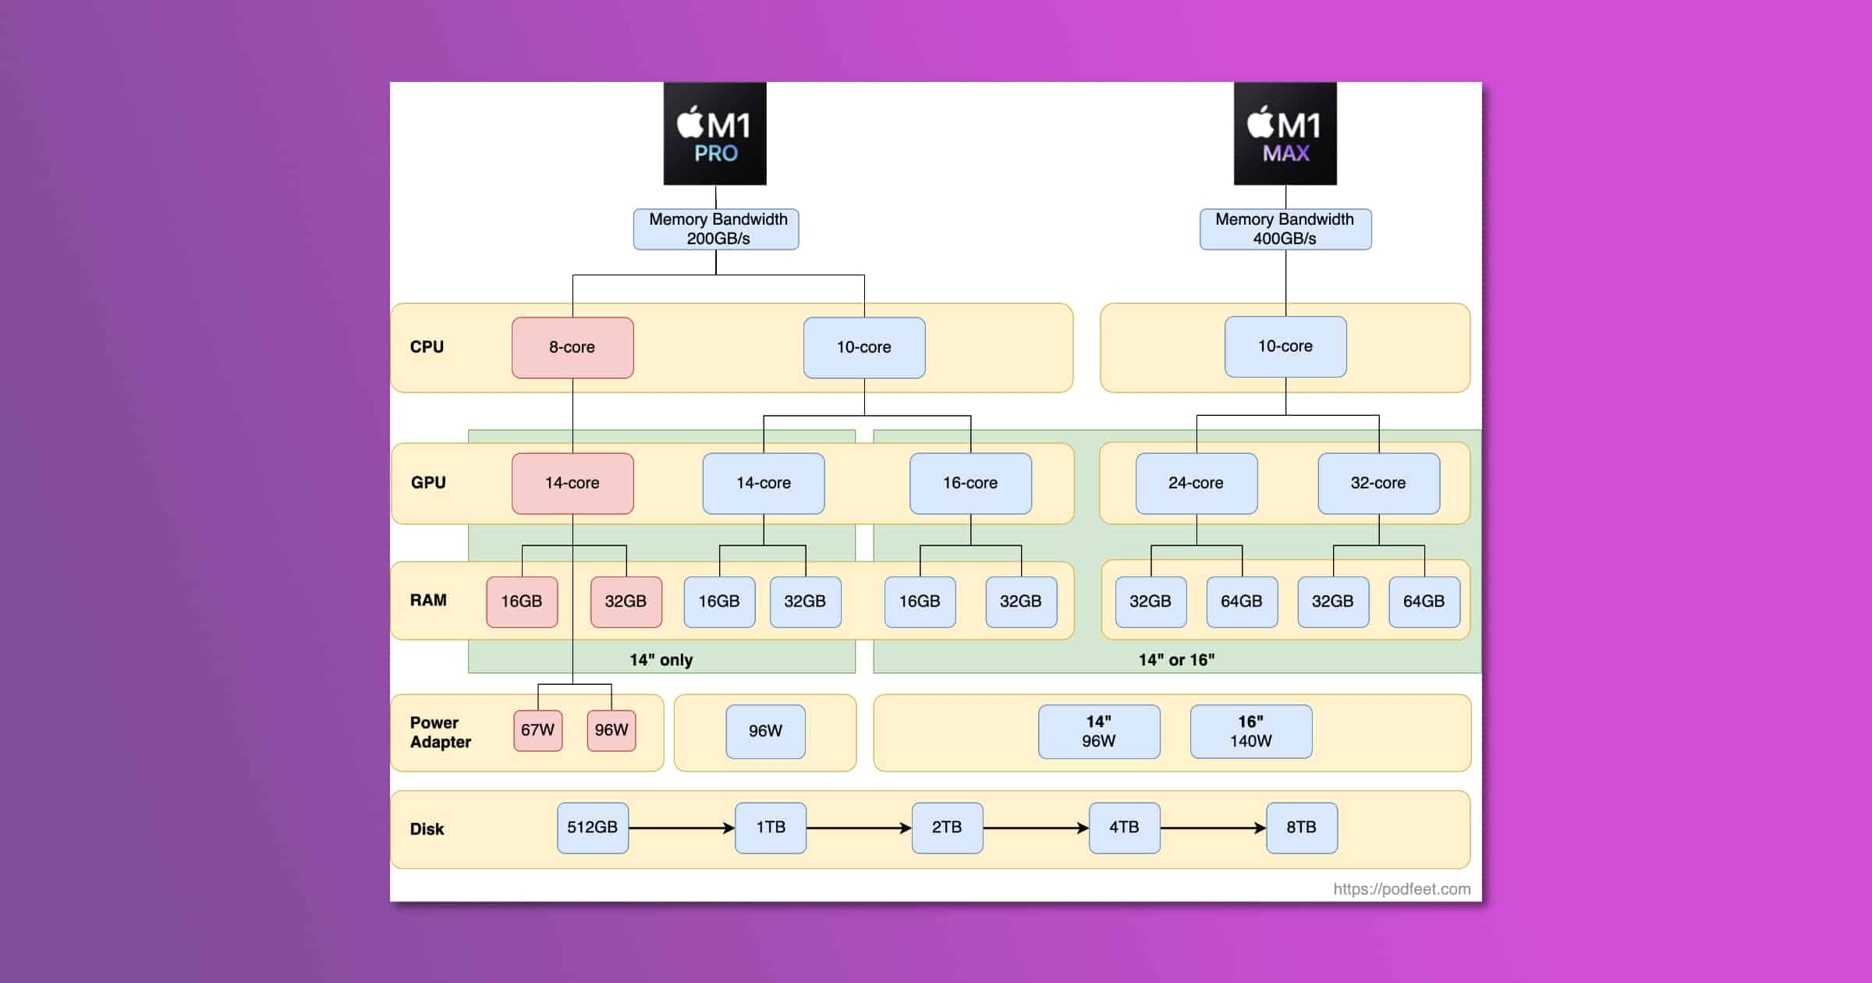Select the 24-core GPU box
Screen dimensions: 1872x983
pos(1196,483)
